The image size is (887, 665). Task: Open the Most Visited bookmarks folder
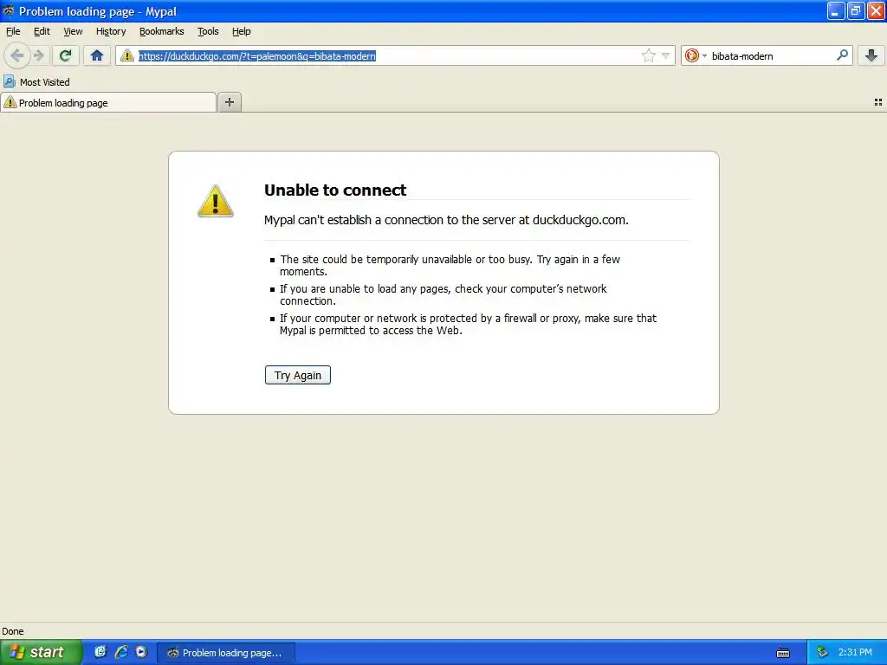(36, 82)
